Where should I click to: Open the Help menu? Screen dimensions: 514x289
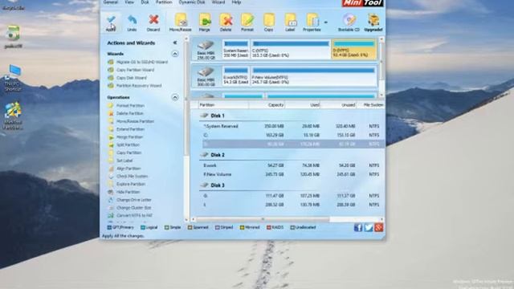tap(236, 2)
